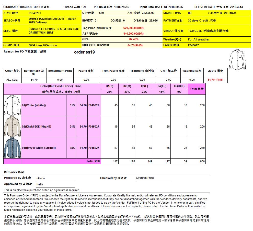Click the GP% value 87.45%

click(x=134, y=39)
